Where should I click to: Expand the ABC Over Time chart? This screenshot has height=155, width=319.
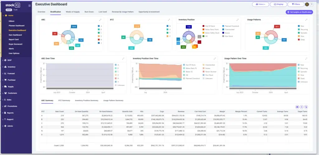point(123,58)
